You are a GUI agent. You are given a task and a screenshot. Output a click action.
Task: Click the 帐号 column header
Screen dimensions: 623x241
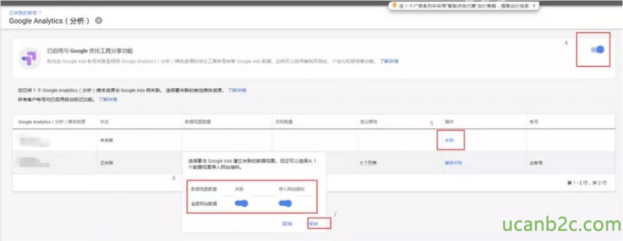[x=534, y=122]
